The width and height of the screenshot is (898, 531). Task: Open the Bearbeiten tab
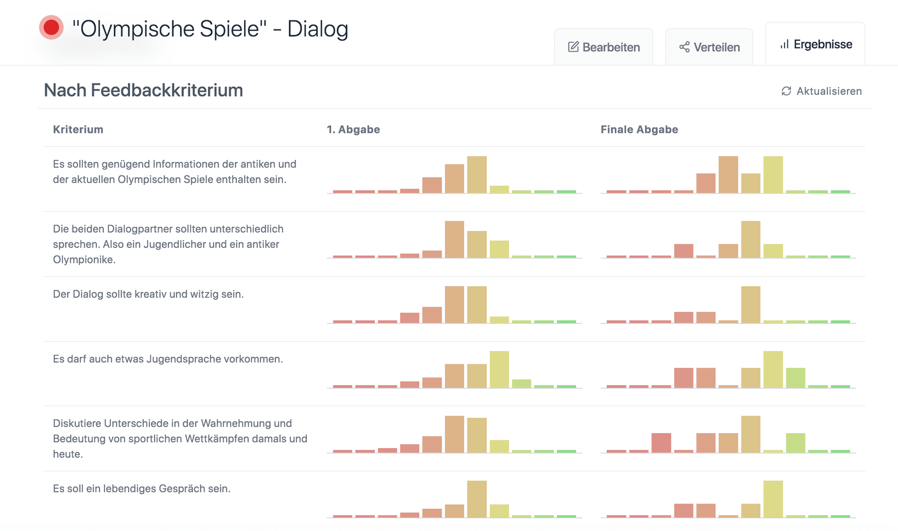603,47
